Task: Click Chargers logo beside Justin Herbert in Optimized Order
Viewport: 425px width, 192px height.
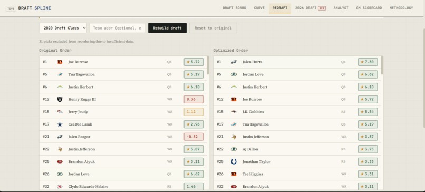Action: click(234, 87)
